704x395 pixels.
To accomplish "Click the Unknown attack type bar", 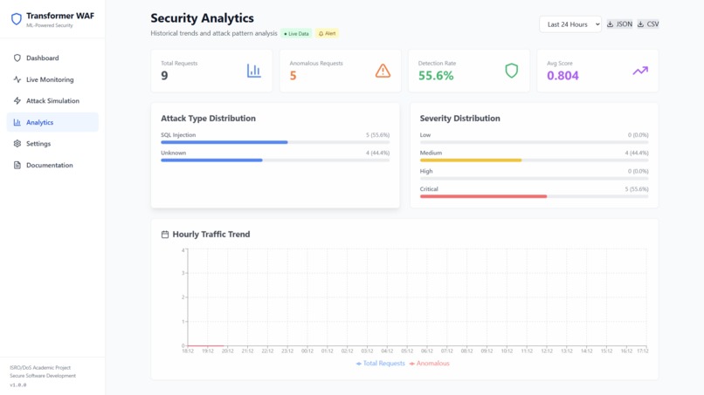I will (x=275, y=160).
